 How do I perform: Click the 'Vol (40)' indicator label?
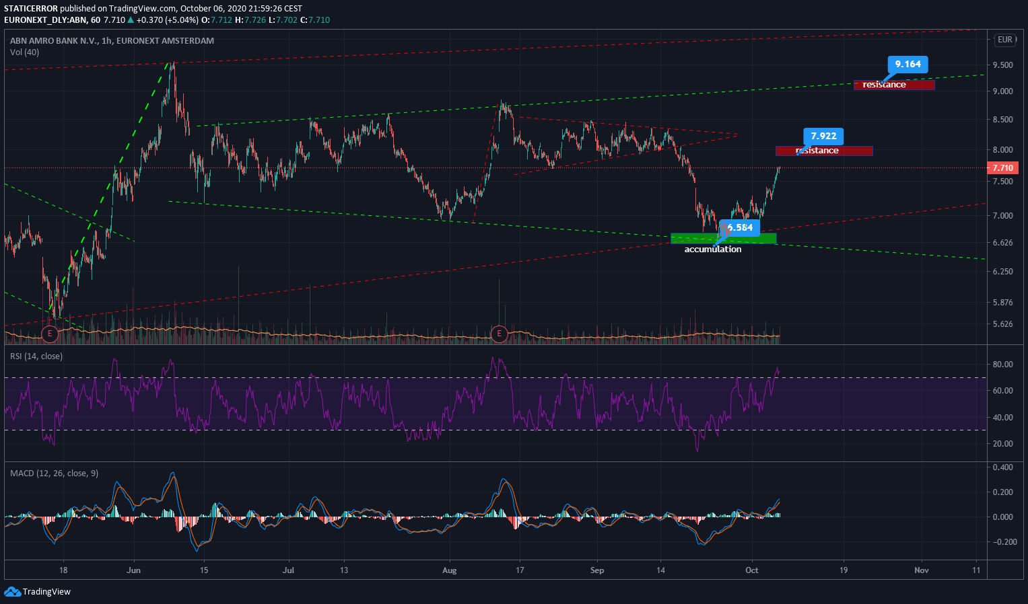point(24,52)
